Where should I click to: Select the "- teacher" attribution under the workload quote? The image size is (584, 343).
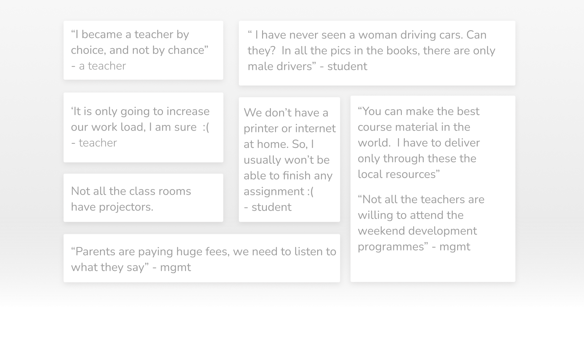tap(94, 143)
